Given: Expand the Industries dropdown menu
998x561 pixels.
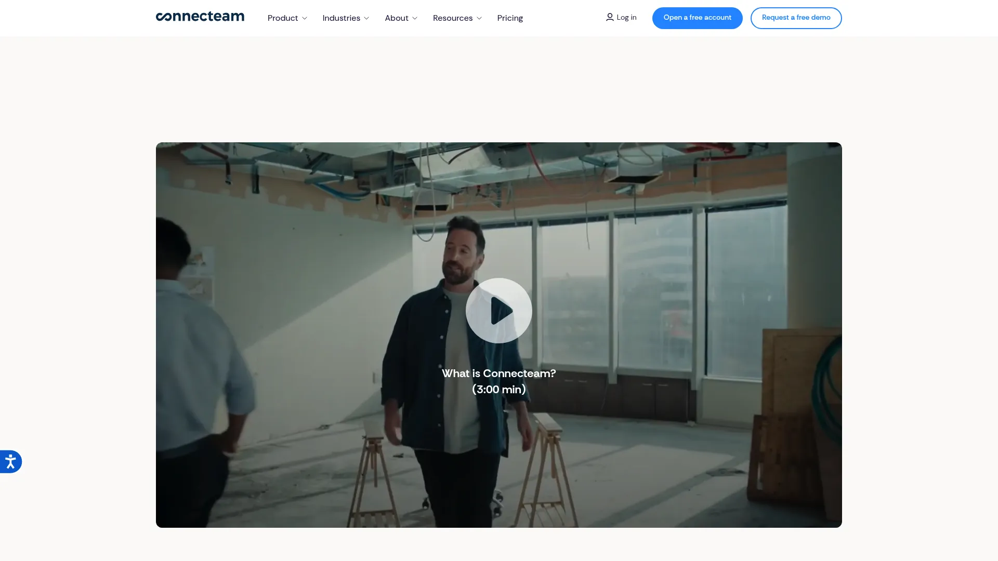Looking at the screenshot, I should 346,18.
